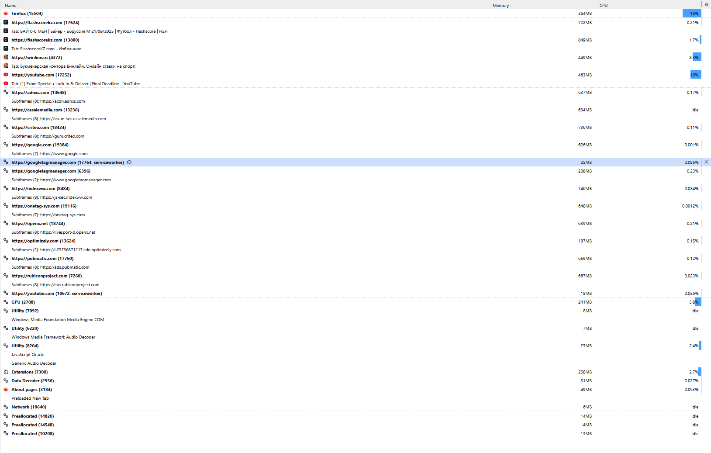The width and height of the screenshot is (711, 453).
Task: Click the process icon beside criteo.com (18424)
Action: point(6,127)
